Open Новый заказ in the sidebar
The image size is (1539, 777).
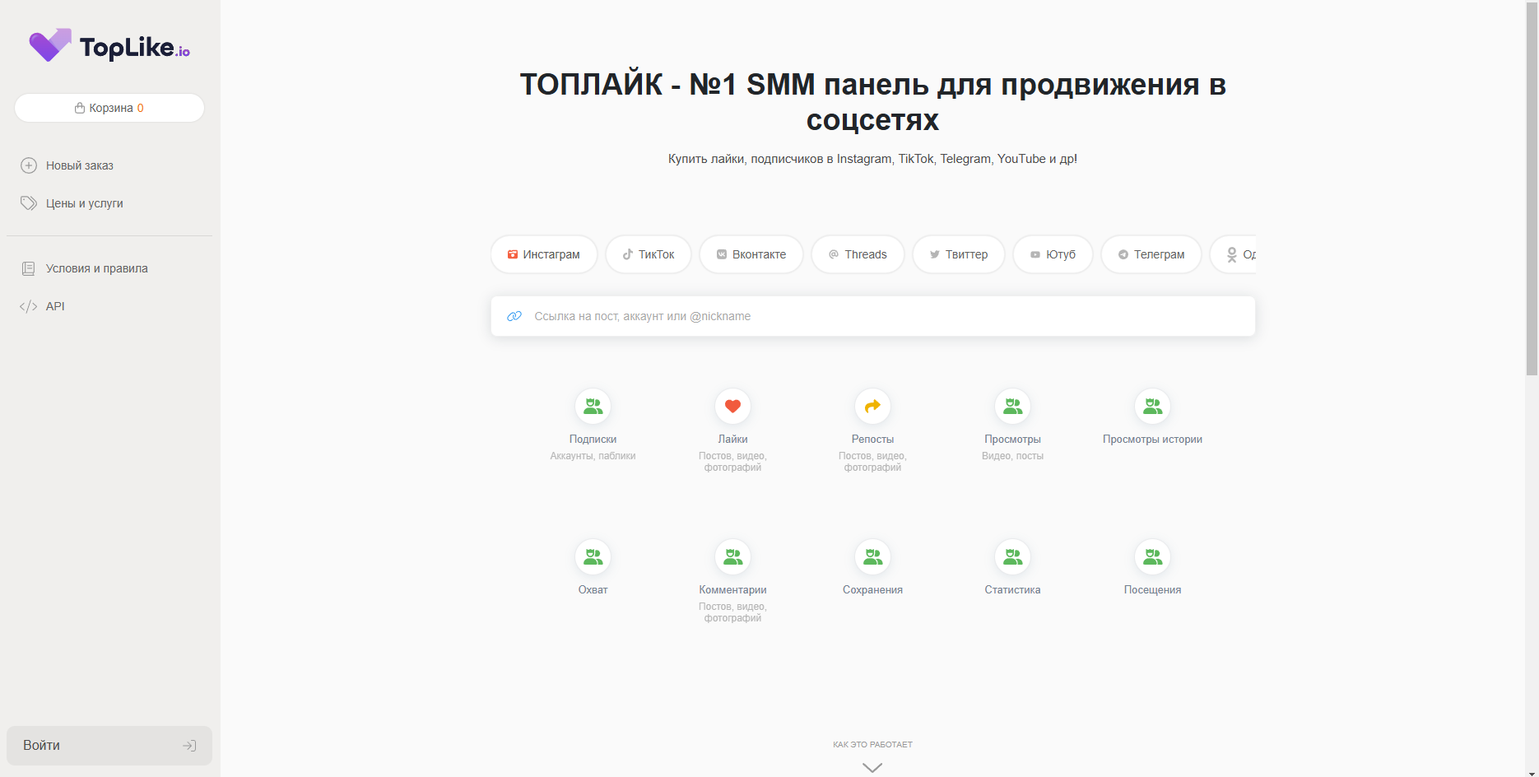tap(80, 165)
